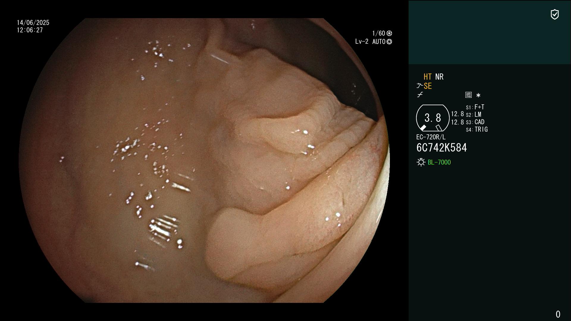Click the scope diameter 3.8 diagram

pyautogui.click(x=433, y=118)
